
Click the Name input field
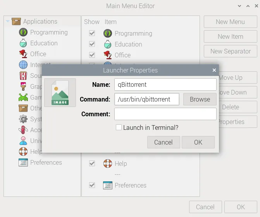click(x=165, y=84)
